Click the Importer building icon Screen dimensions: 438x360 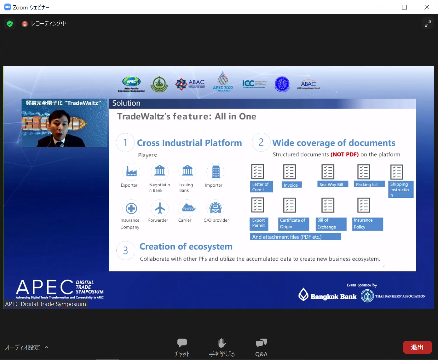[x=216, y=171]
